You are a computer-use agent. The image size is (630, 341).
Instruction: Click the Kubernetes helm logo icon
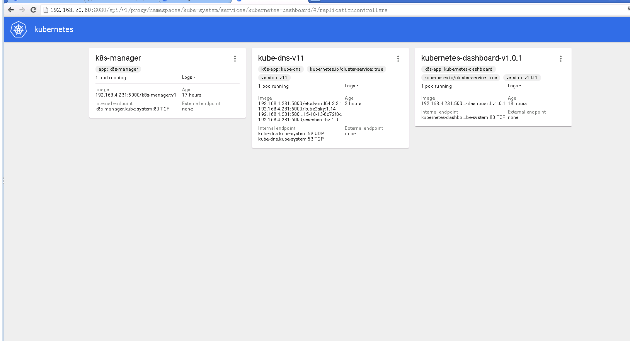click(19, 29)
